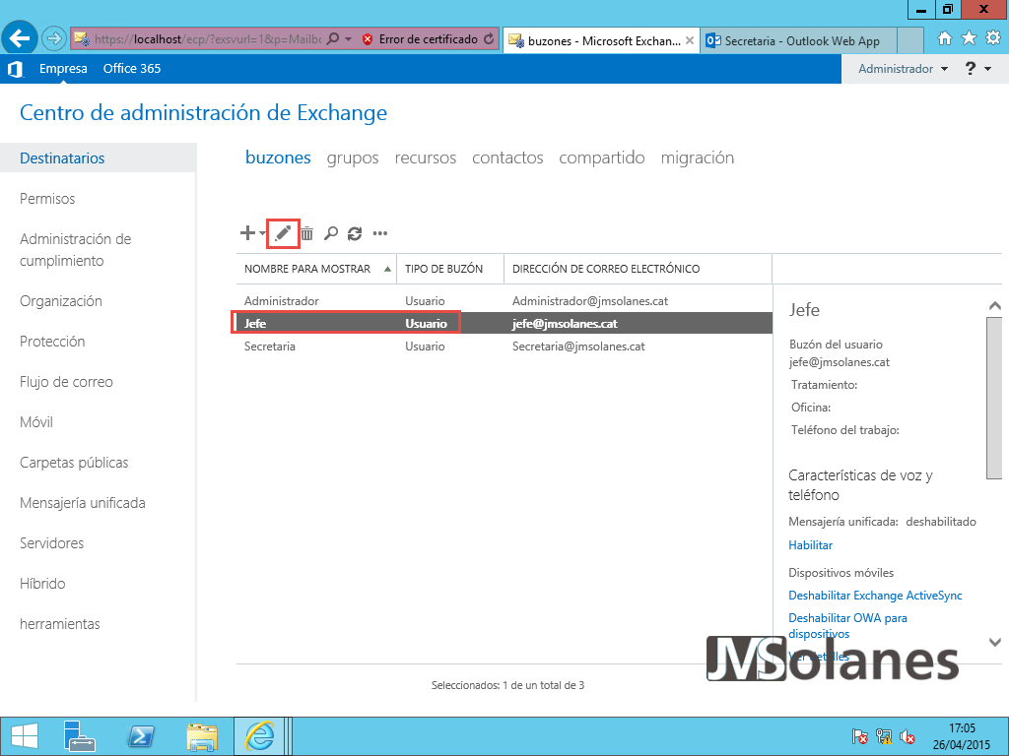Click the edit pencil icon

click(283, 233)
